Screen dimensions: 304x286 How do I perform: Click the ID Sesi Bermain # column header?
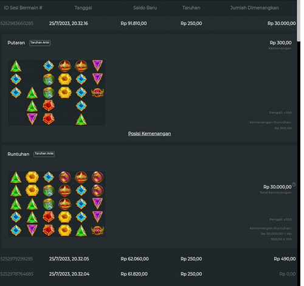[x=23, y=8]
